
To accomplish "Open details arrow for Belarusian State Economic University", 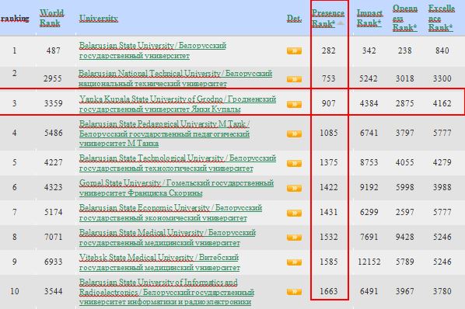I will (294, 213).
